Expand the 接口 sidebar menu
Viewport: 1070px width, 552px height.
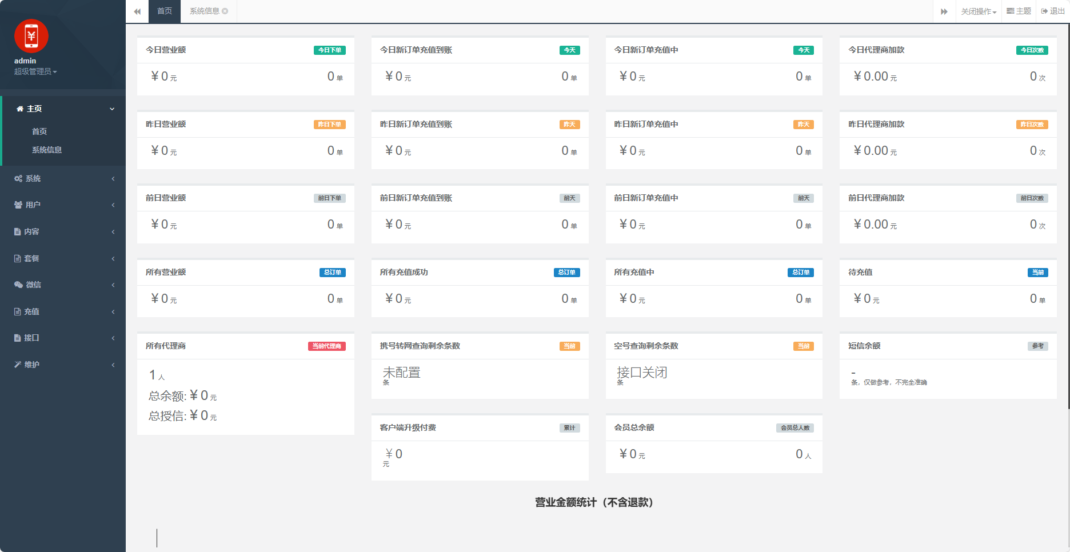pyautogui.click(x=63, y=338)
